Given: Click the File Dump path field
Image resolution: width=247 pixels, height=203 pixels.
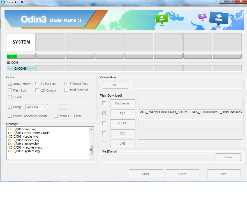Looking at the screenshot, I should coord(156,157).
